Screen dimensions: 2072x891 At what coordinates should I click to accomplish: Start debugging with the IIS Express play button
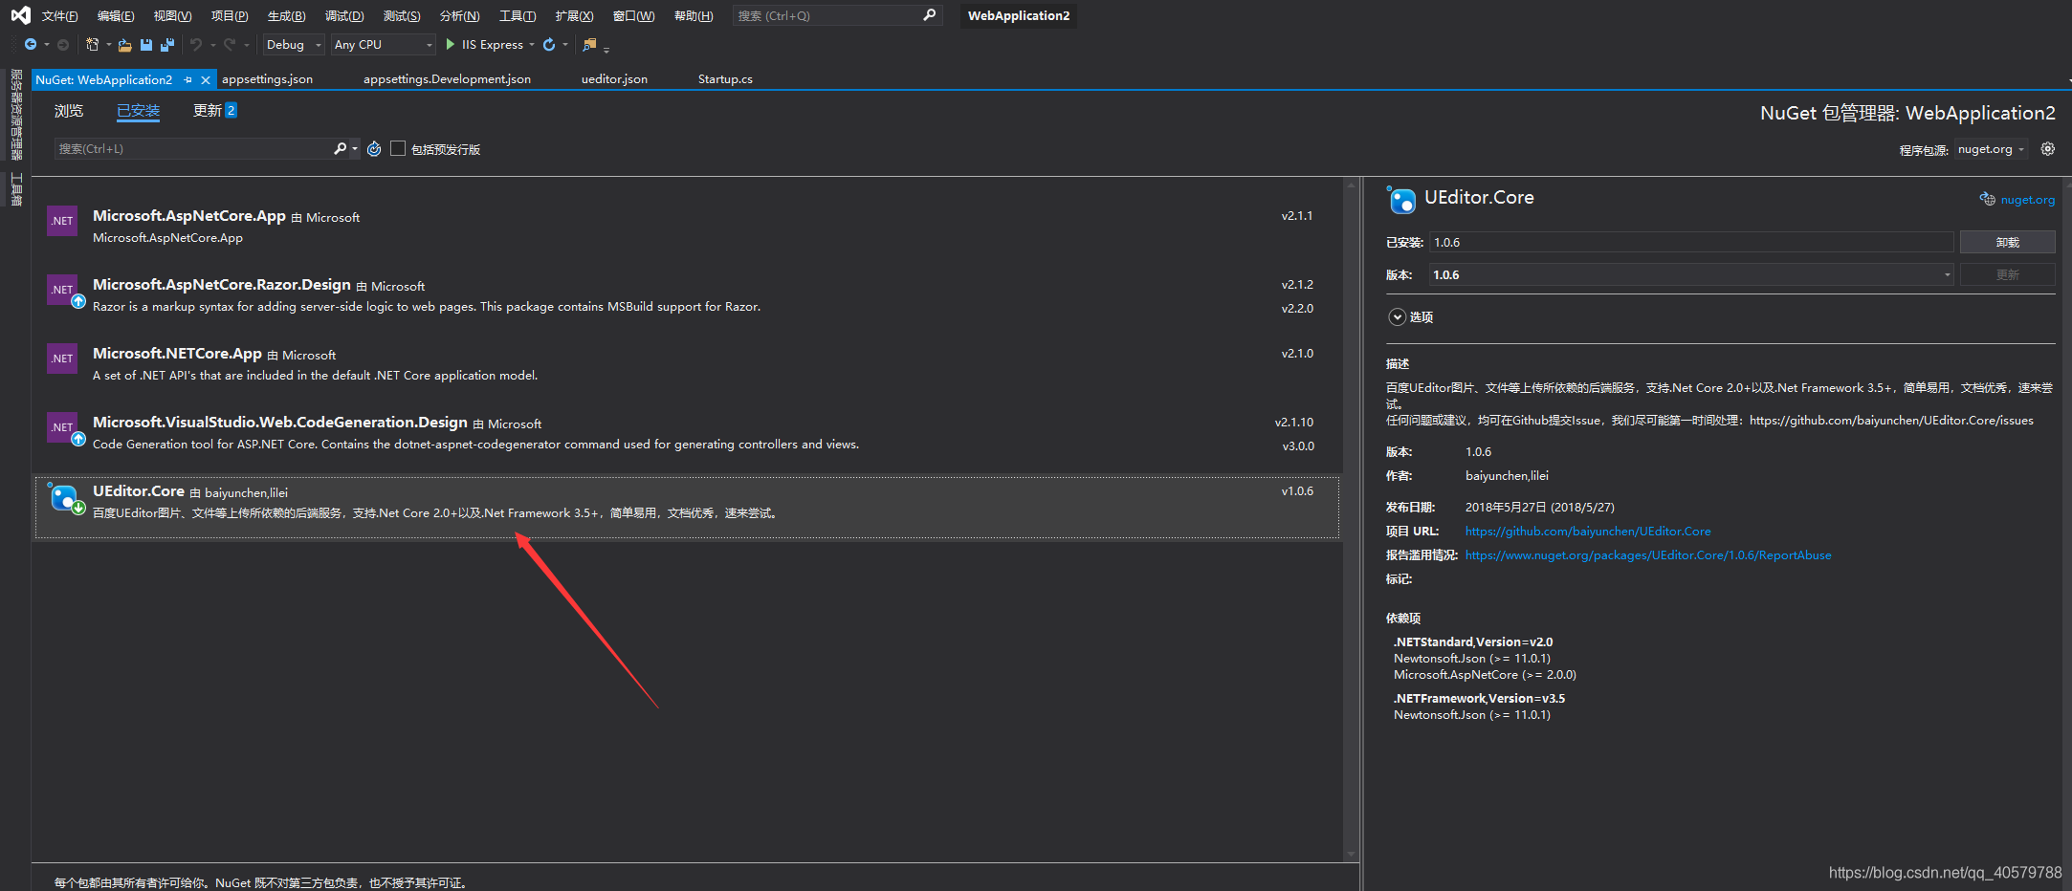tap(449, 44)
